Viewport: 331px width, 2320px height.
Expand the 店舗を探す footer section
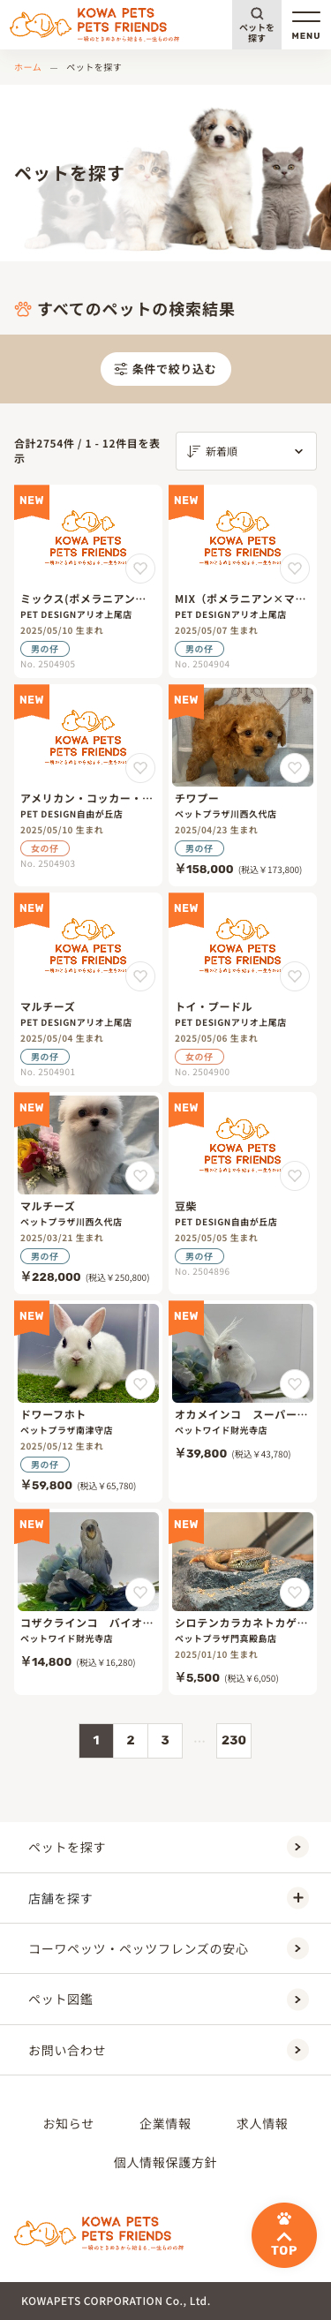coord(166,1898)
